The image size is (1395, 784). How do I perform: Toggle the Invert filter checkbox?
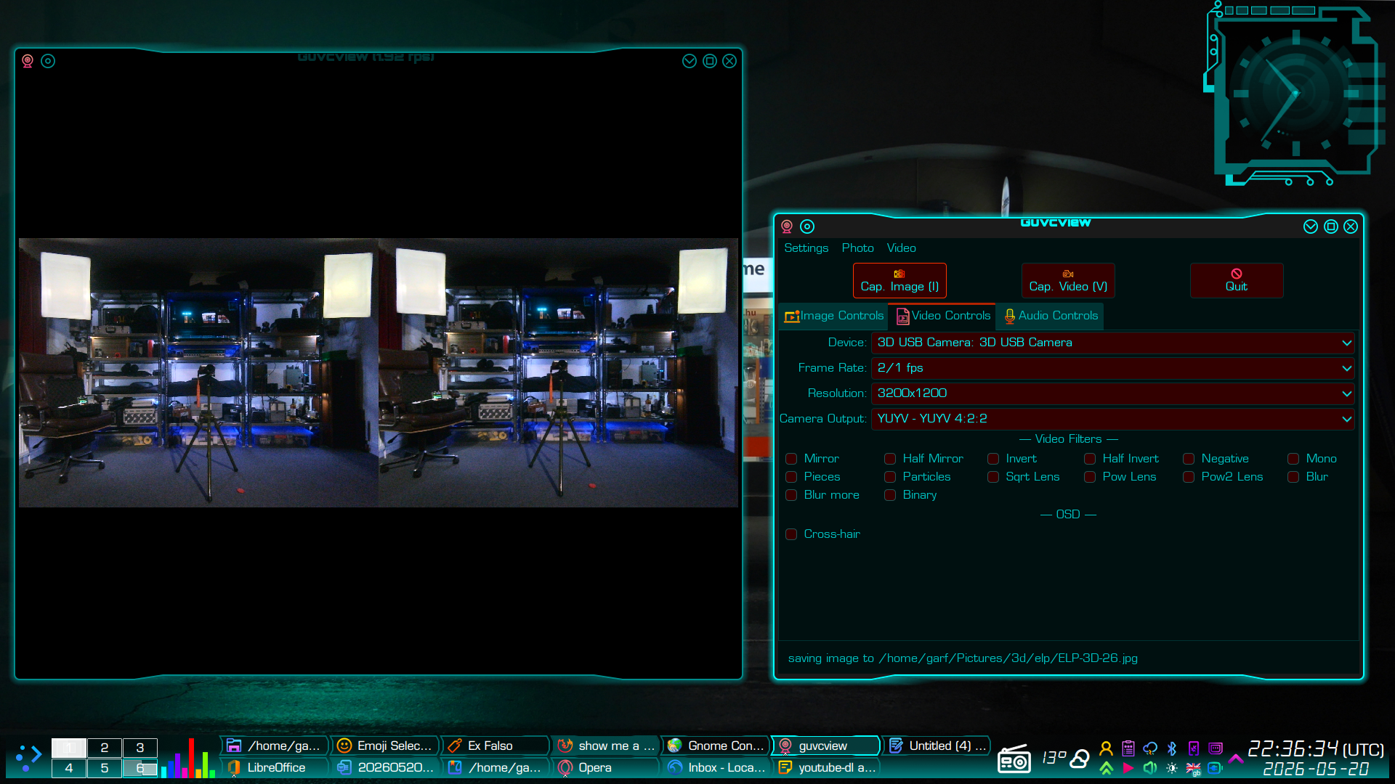tap(993, 459)
